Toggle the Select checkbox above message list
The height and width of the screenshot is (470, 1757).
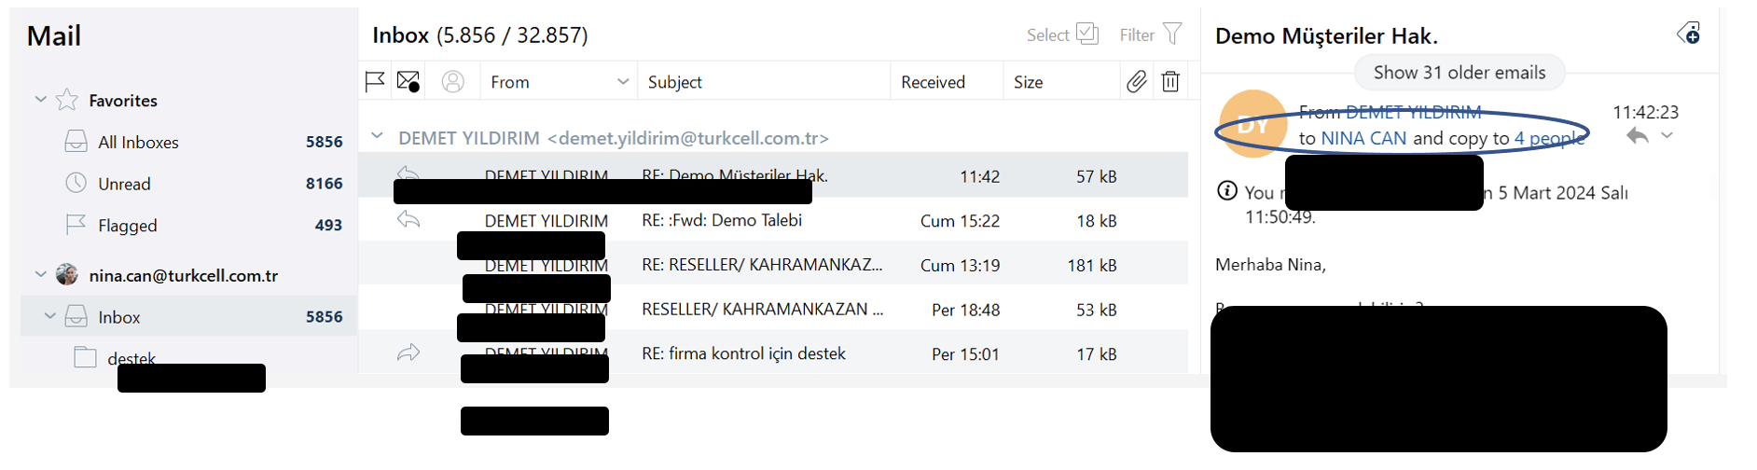[1087, 34]
